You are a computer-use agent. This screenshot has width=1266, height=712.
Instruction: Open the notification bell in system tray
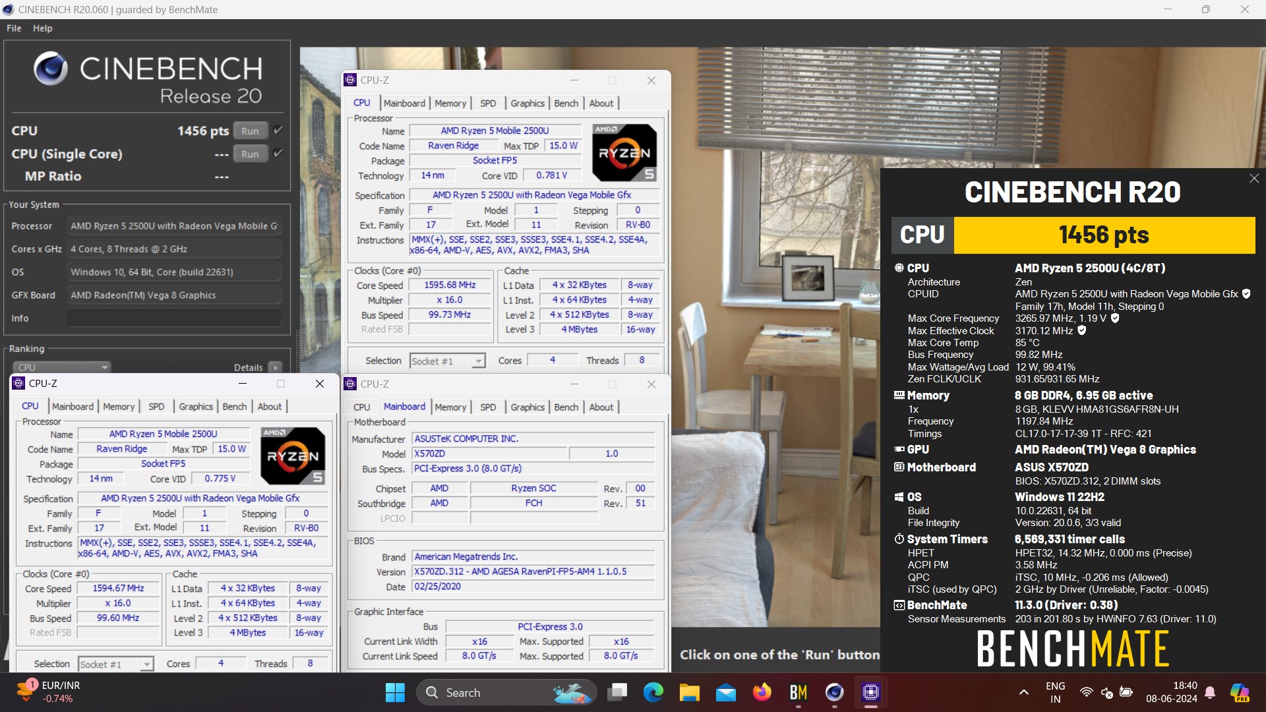1210,692
